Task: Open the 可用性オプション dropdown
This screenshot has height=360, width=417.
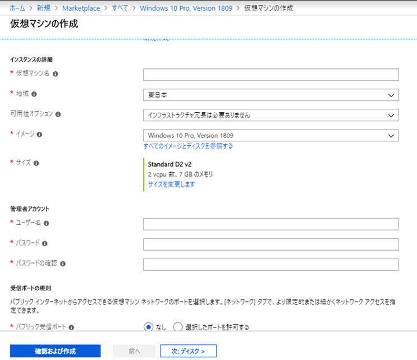Action: coord(271,115)
